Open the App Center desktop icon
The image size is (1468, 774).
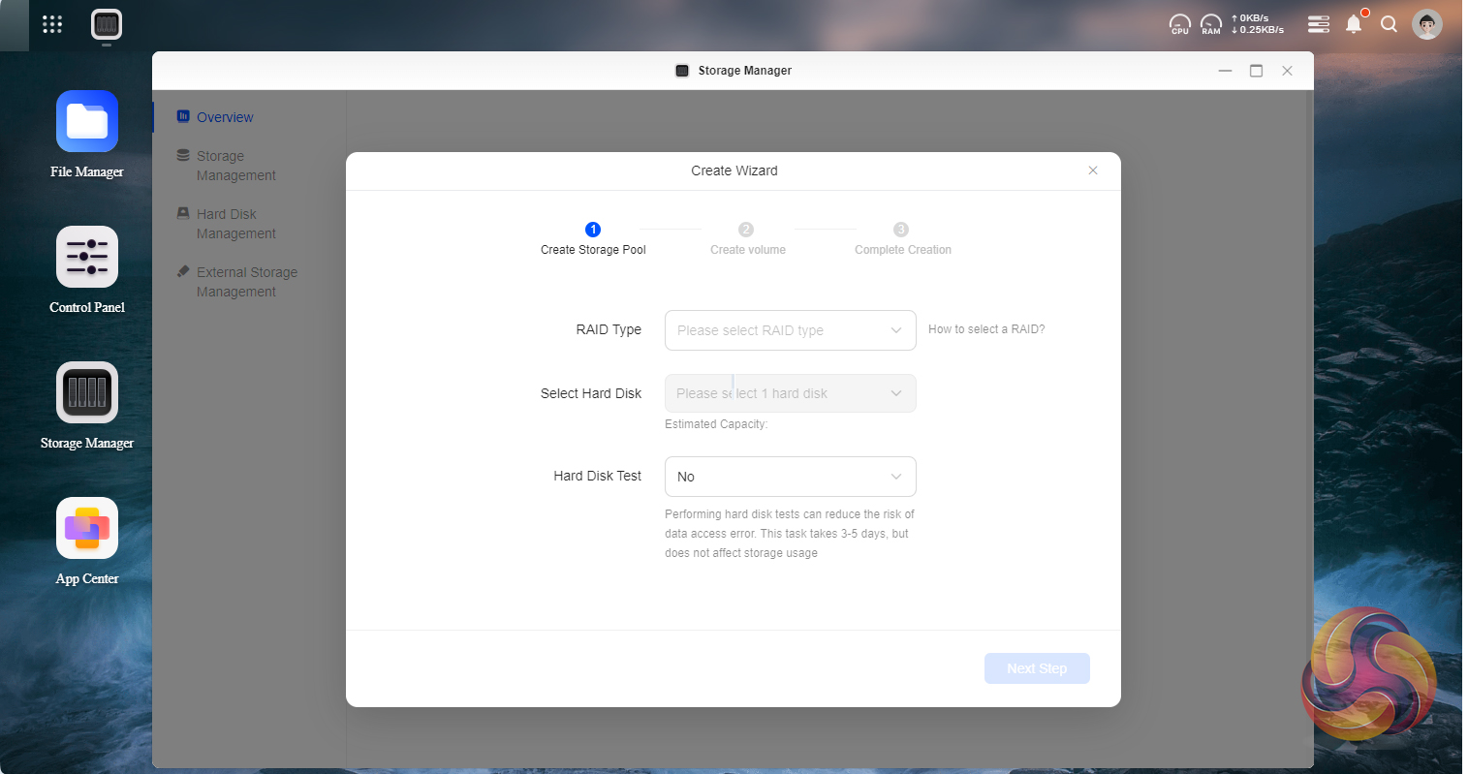[87, 529]
